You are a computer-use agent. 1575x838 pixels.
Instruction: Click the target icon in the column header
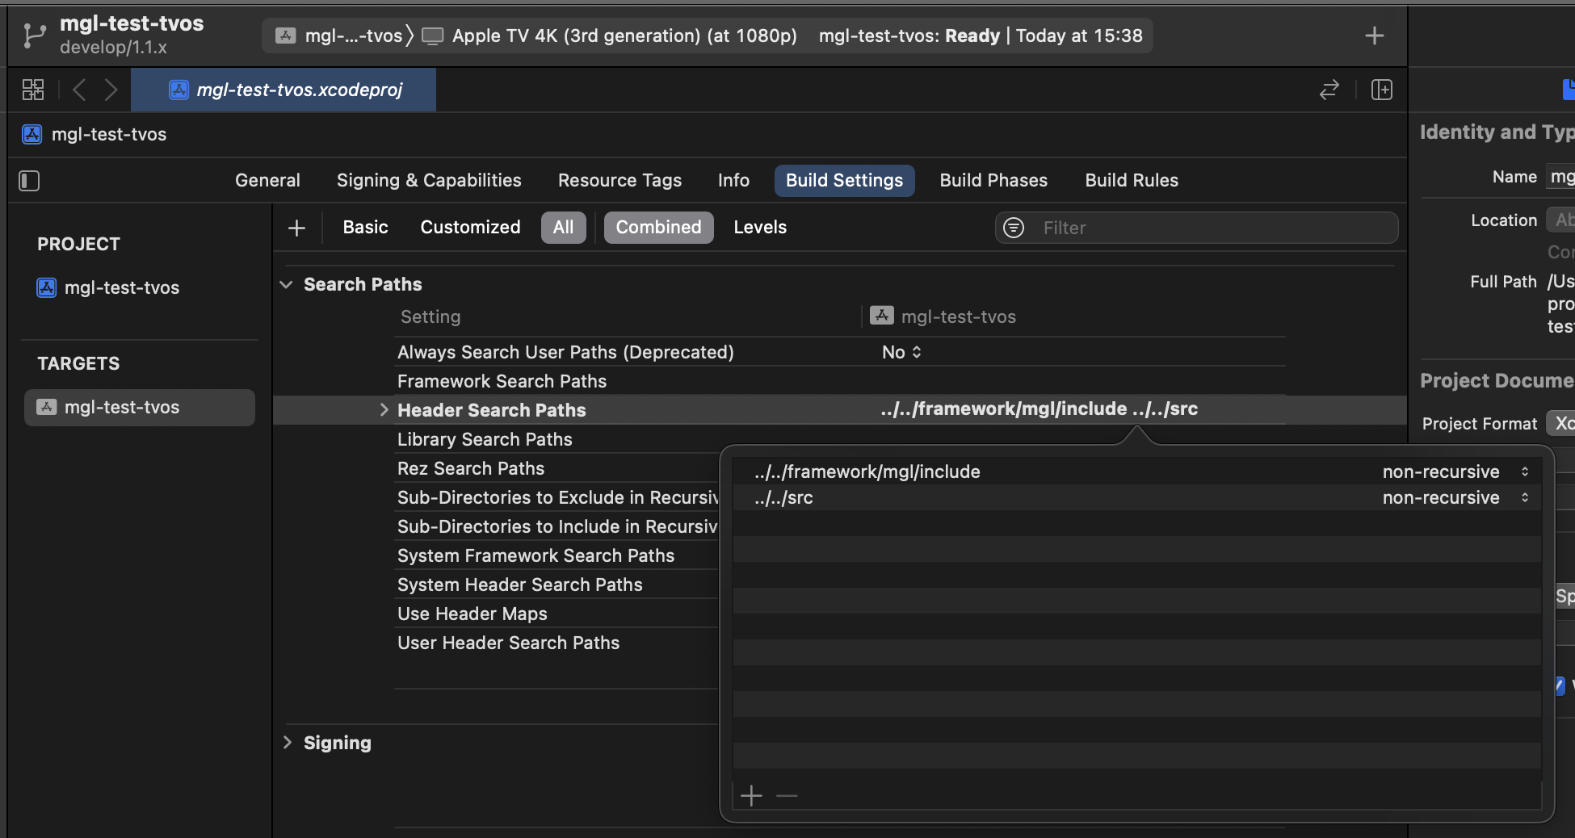pos(881,316)
